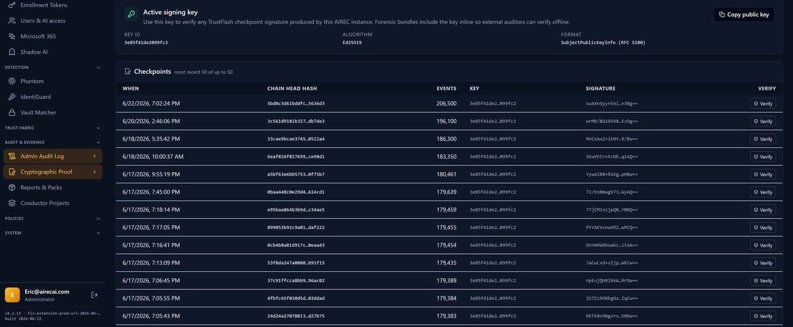This screenshot has height=327, width=793.
Task: Click the Enrollment Tokens key icon
Action: [12, 5]
